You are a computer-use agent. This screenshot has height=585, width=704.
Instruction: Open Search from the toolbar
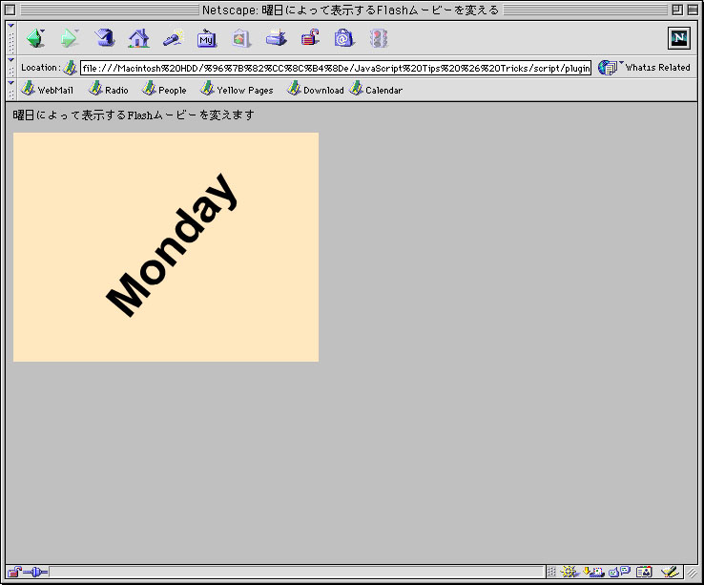click(174, 38)
